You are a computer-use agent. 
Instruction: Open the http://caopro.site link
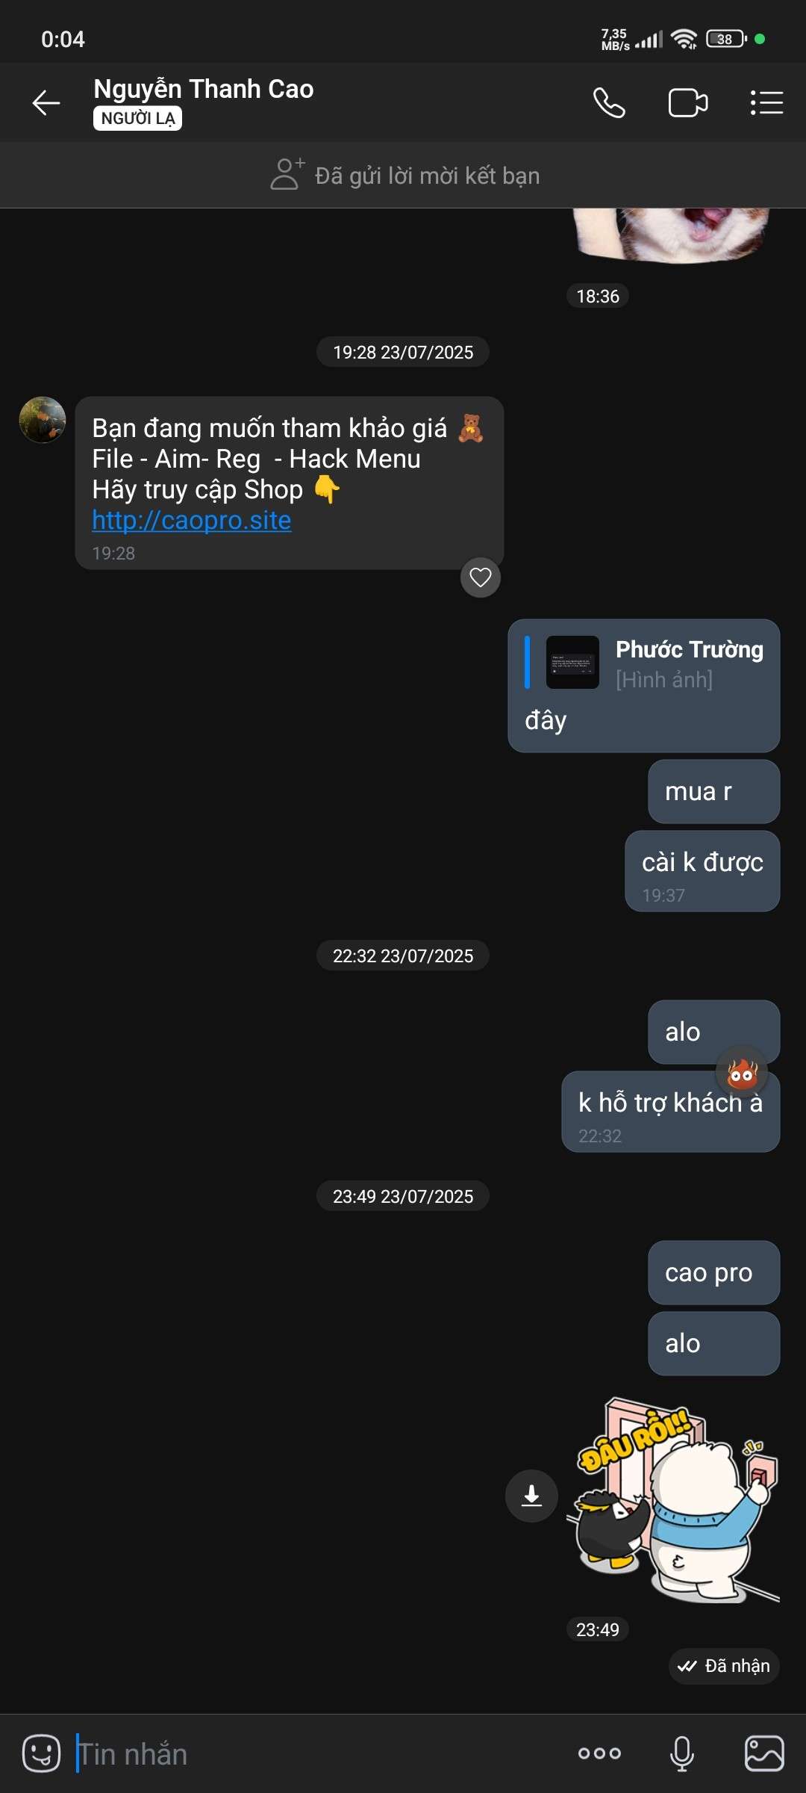(x=192, y=520)
